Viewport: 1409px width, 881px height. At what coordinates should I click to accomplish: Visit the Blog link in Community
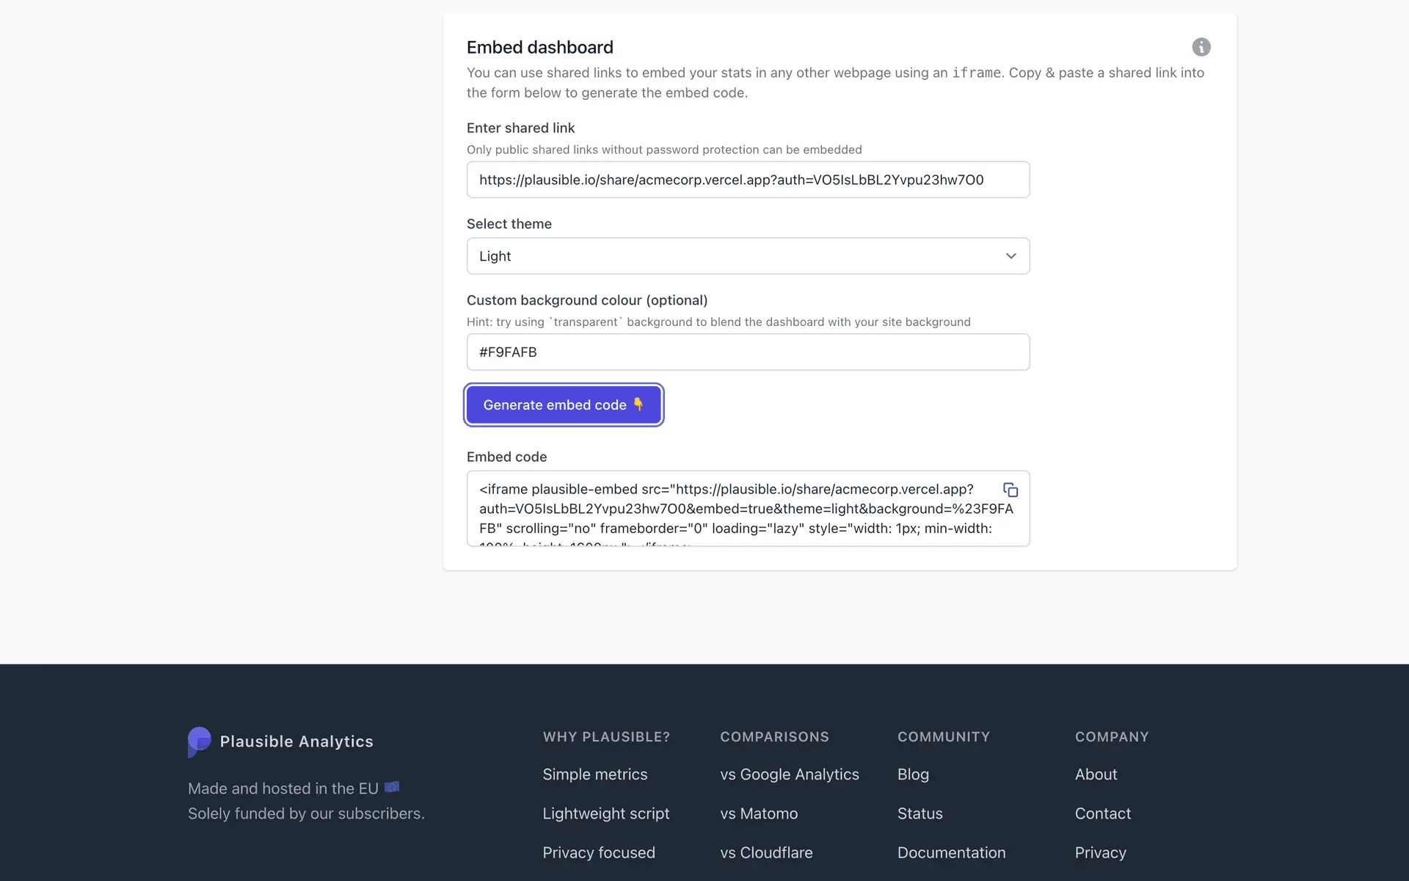[x=913, y=775]
